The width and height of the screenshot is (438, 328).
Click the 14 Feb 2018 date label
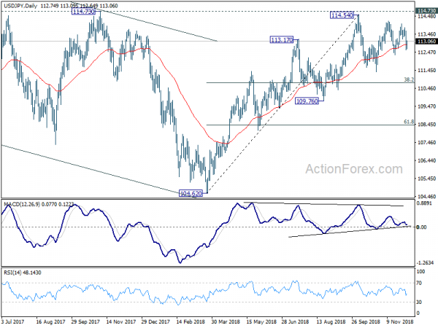[x=191, y=321]
